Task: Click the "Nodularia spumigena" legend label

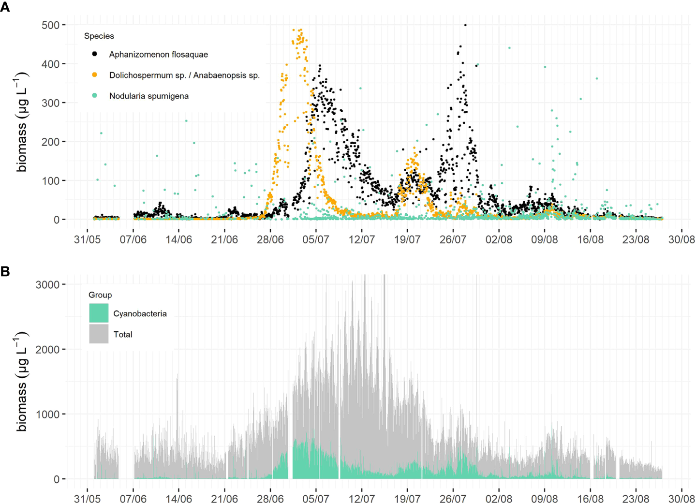Action: pos(148,96)
